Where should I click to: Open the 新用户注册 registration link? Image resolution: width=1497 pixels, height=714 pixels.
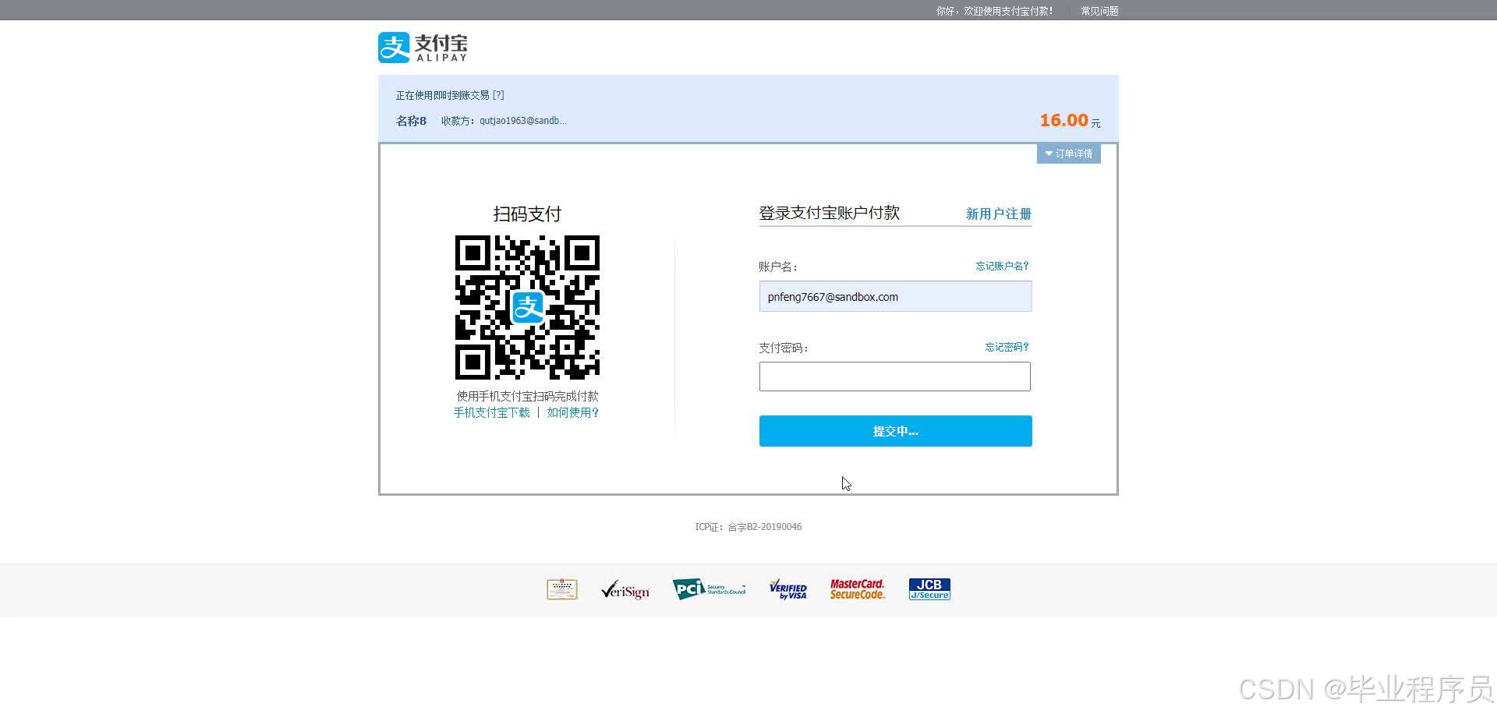pos(998,214)
